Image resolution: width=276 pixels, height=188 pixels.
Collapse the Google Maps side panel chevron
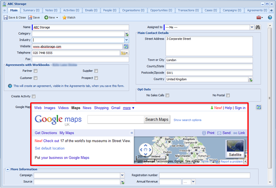point(131,133)
